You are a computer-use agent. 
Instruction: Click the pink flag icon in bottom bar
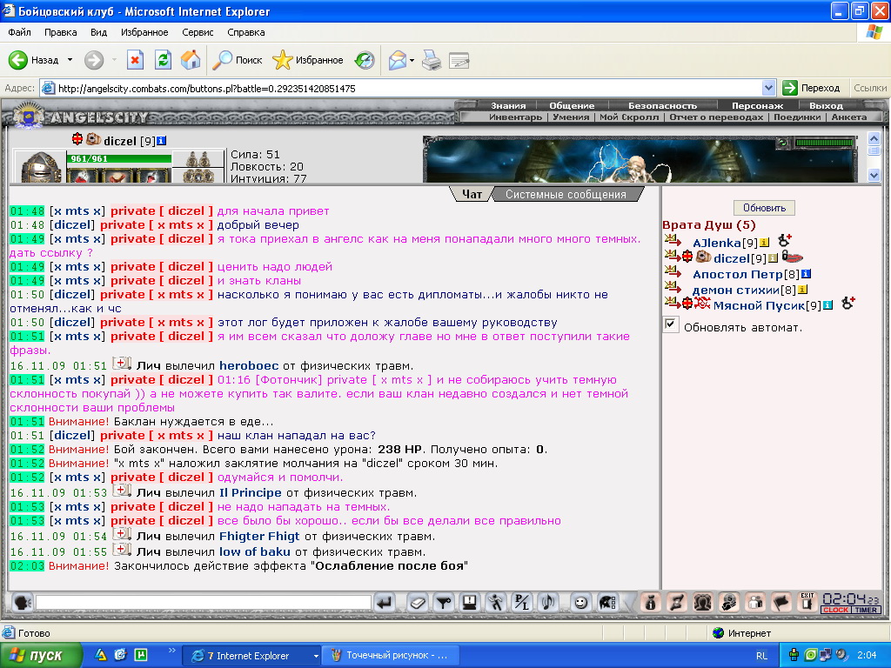pos(781,602)
